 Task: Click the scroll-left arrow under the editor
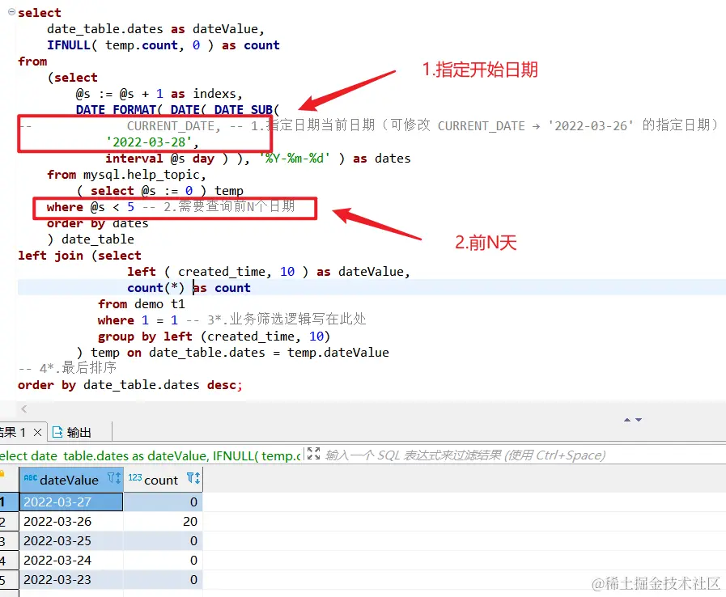(x=24, y=409)
